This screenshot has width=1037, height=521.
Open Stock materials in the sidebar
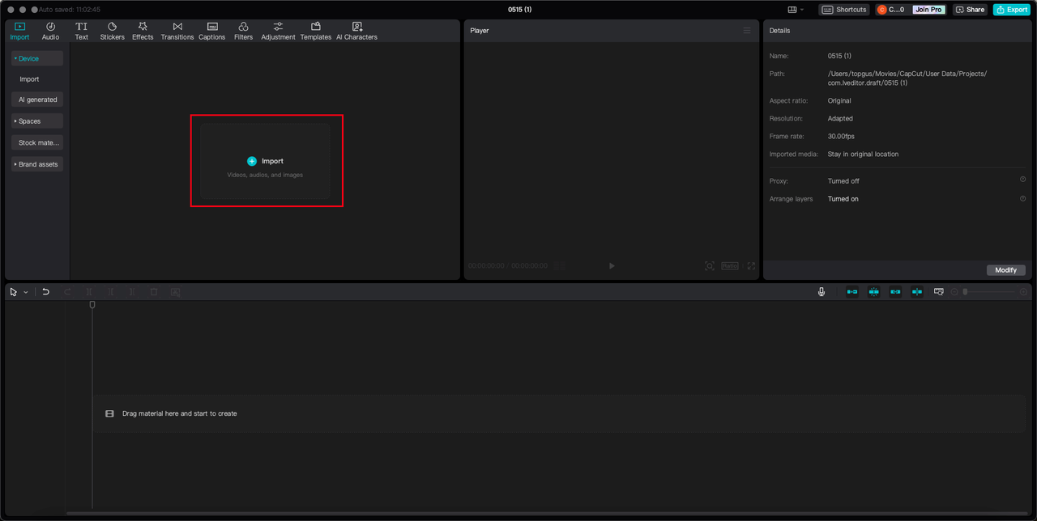37,142
